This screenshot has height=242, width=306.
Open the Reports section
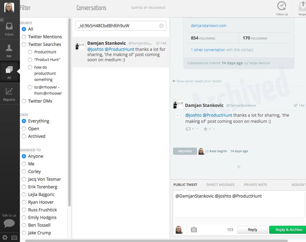(x=9, y=94)
